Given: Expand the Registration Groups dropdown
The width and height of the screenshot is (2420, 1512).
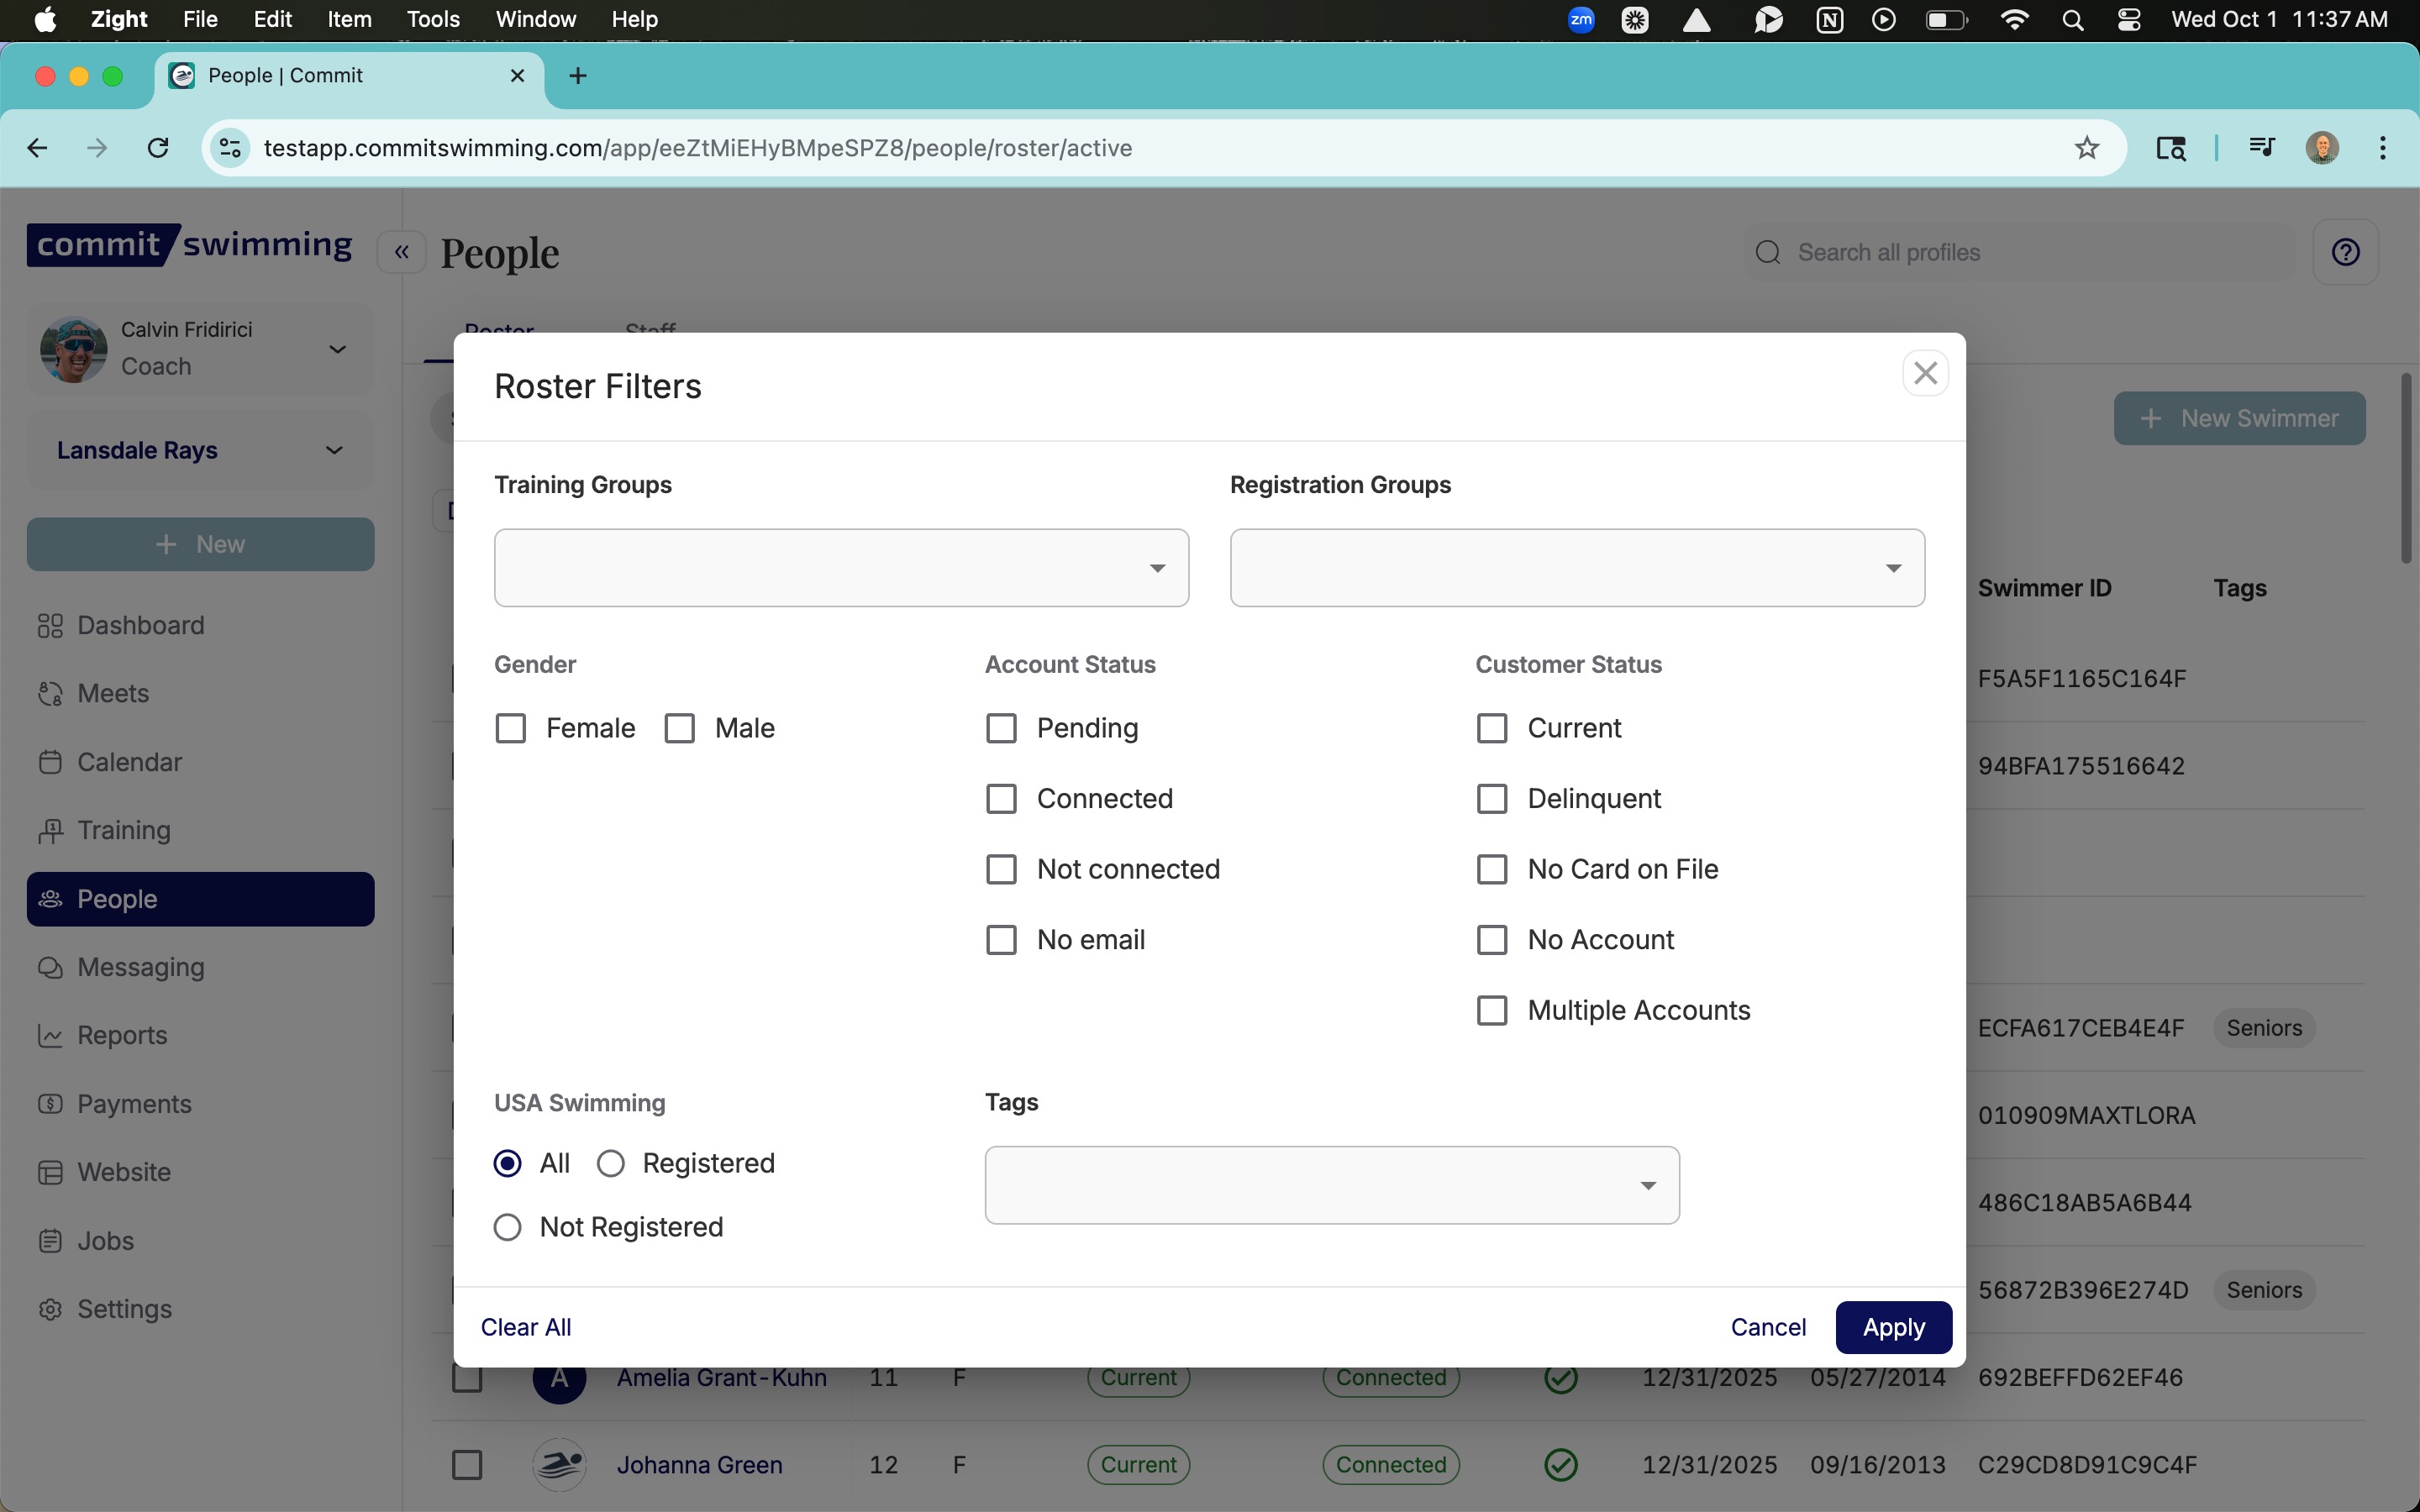Looking at the screenshot, I should click(x=1576, y=568).
